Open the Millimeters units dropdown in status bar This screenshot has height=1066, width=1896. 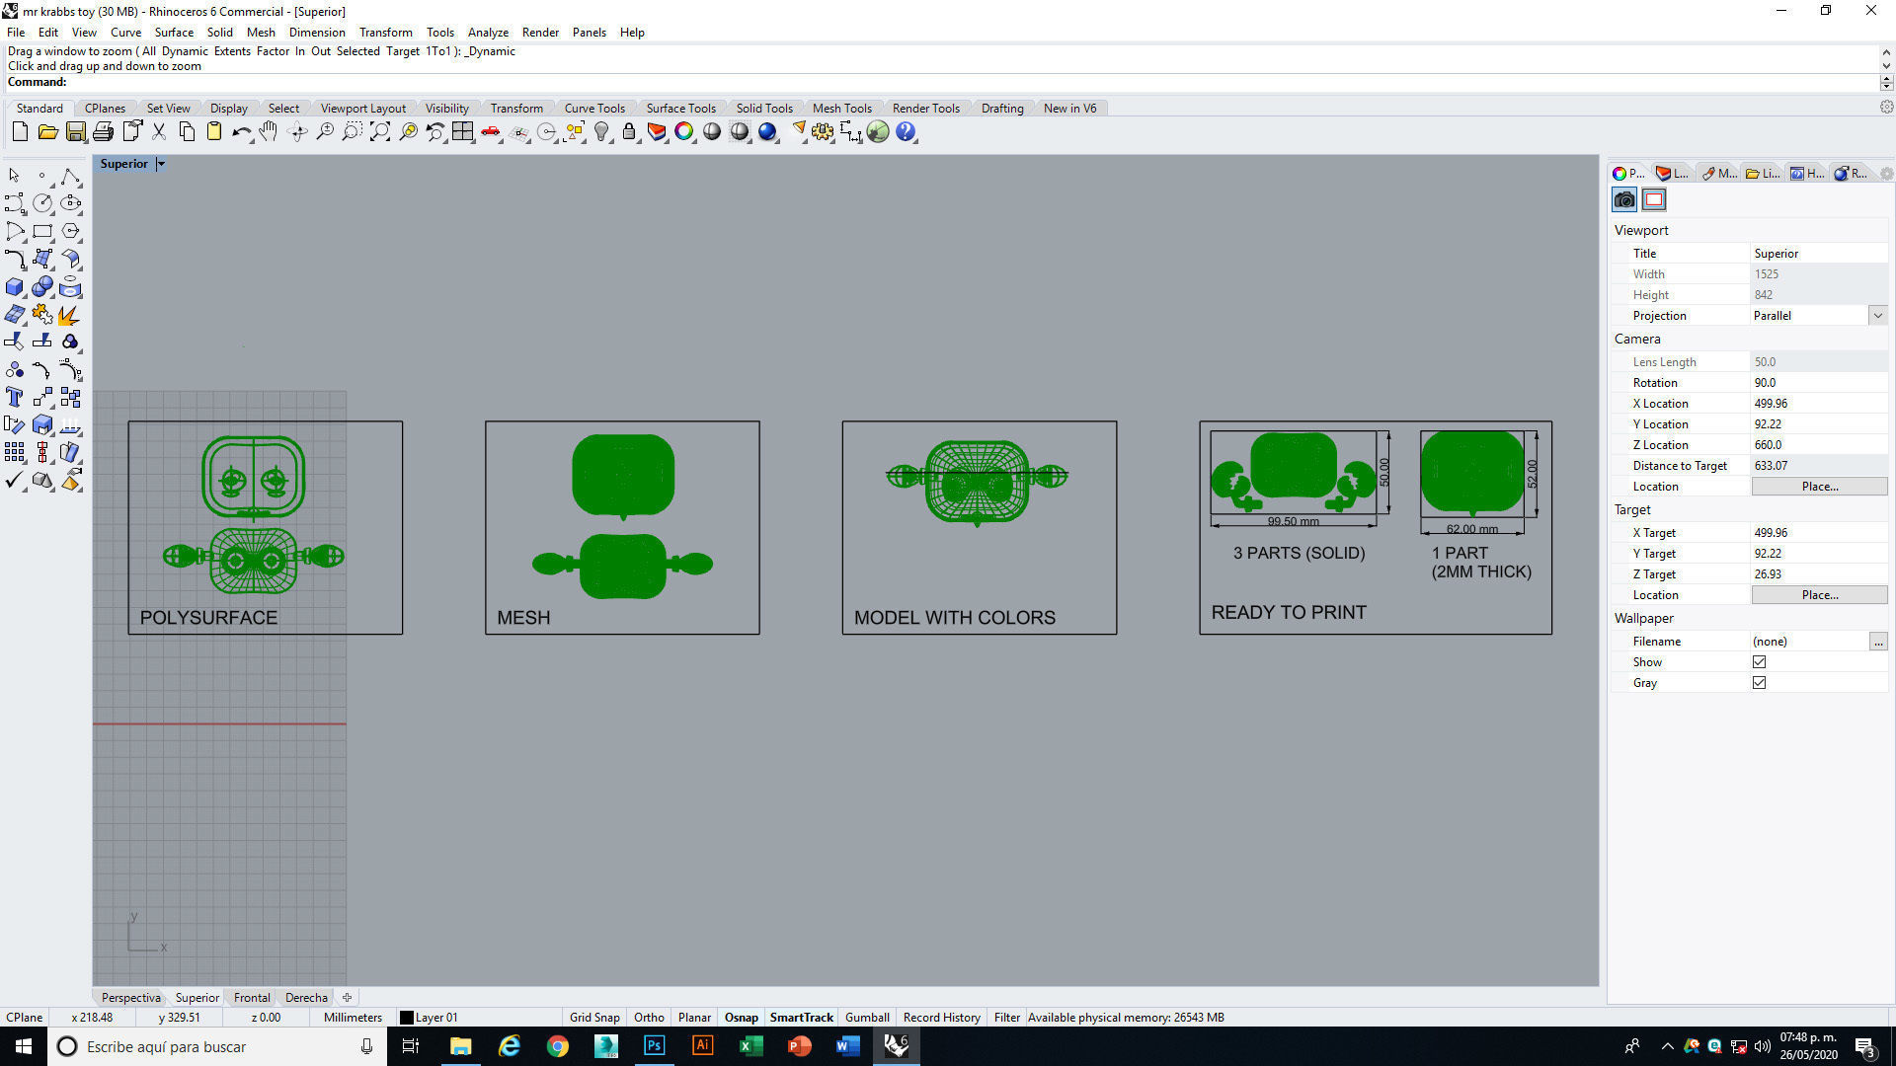pos(353,1018)
